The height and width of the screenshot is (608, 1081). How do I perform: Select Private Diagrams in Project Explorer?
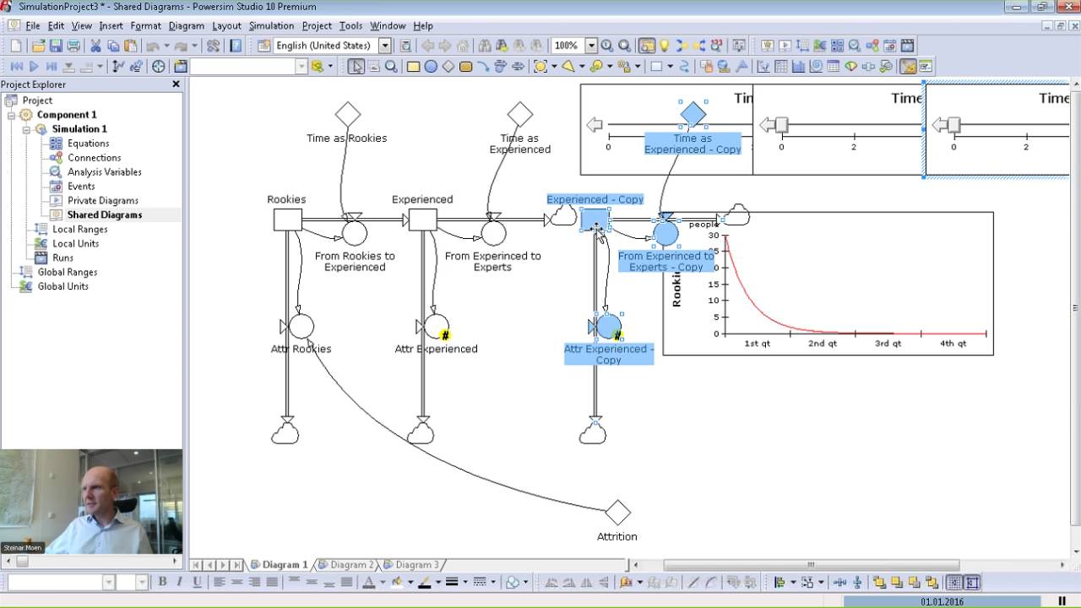click(x=103, y=201)
